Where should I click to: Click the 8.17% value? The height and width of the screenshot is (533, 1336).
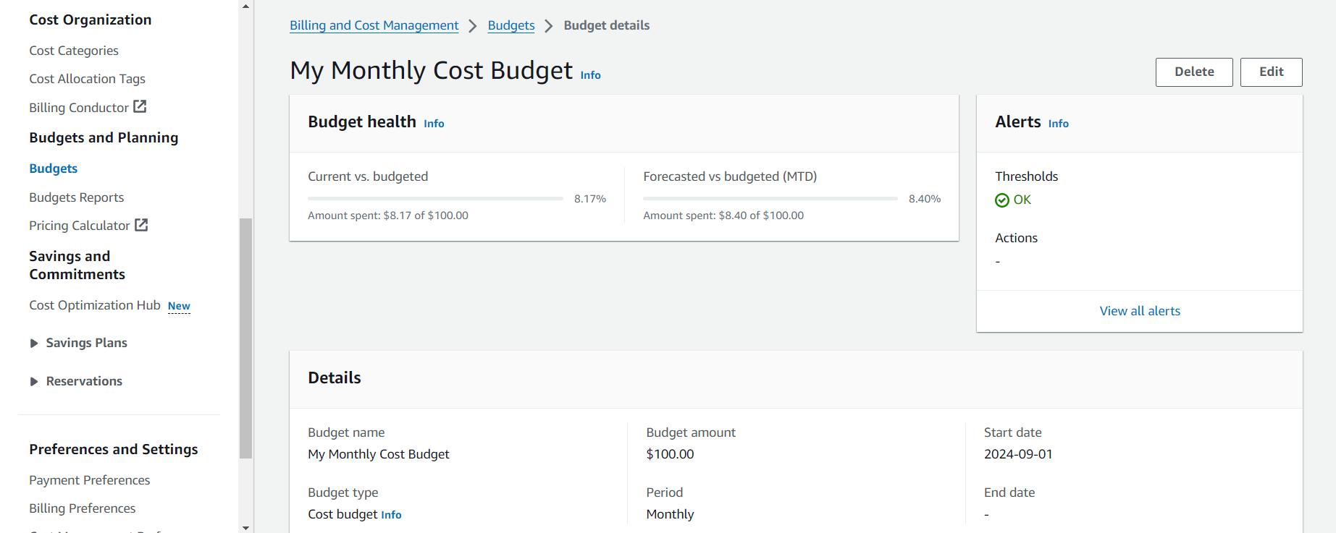coord(590,199)
